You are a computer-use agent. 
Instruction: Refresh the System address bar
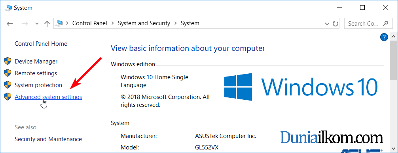coord(335,24)
